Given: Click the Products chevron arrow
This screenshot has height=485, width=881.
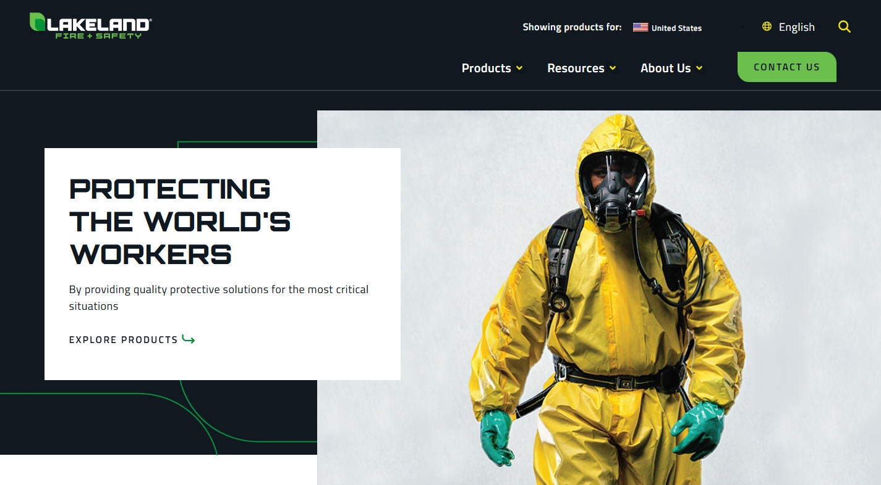Looking at the screenshot, I should coord(519,68).
